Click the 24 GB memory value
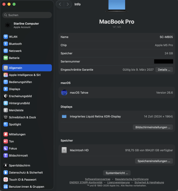This screenshot has height=191, width=178. [x=169, y=53]
